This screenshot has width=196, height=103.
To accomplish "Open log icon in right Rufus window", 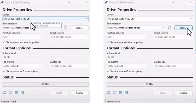I will (126, 93).
